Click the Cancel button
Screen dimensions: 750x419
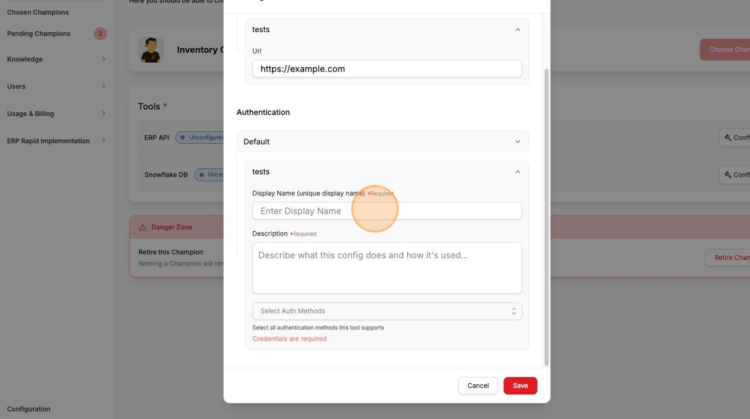pyautogui.click(x=477, y=385)
